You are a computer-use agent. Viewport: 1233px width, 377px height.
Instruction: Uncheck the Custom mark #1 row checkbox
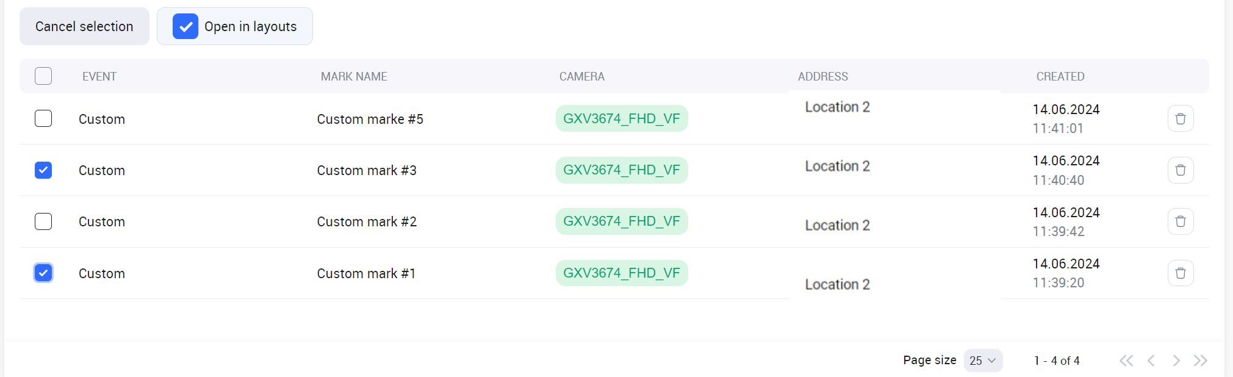(43, 273)
